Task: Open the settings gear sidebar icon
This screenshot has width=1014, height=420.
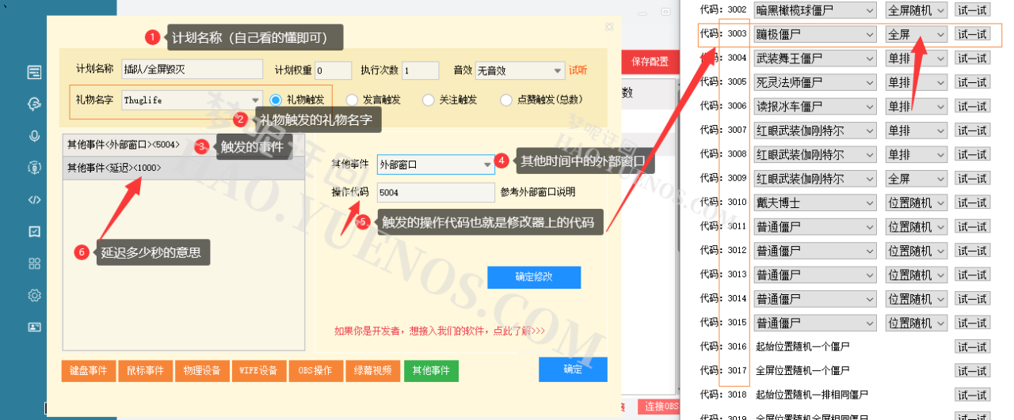Action: 34,295
